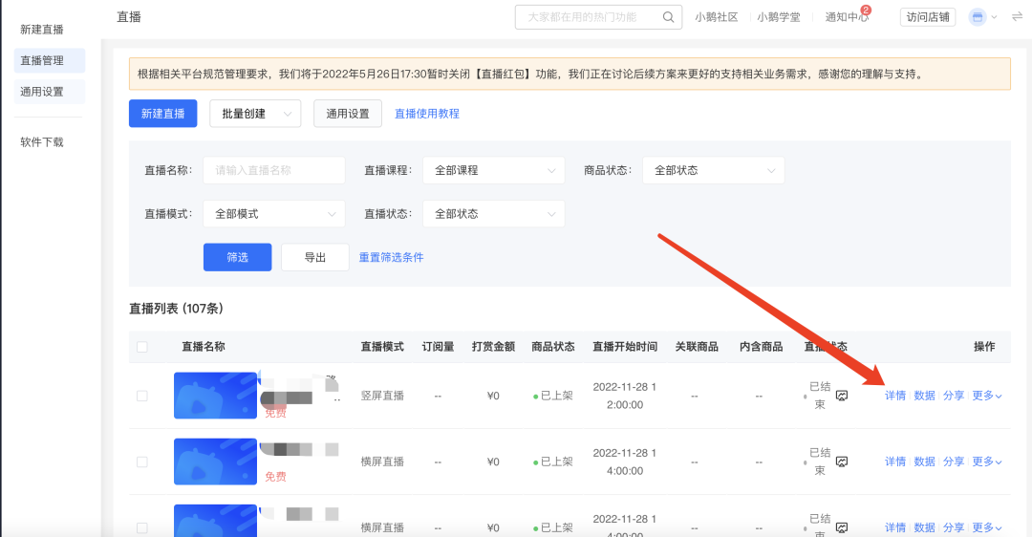Click the switch arrows icon at top right
The image size is (1032, 537).
tap(1017, 17)
